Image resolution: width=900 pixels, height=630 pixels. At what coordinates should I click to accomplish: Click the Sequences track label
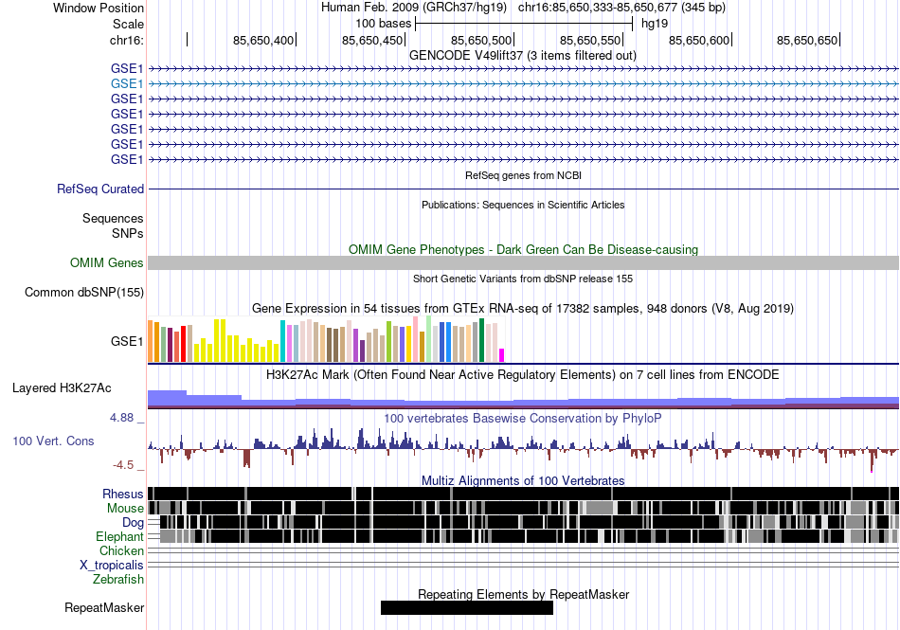[113, 218]
